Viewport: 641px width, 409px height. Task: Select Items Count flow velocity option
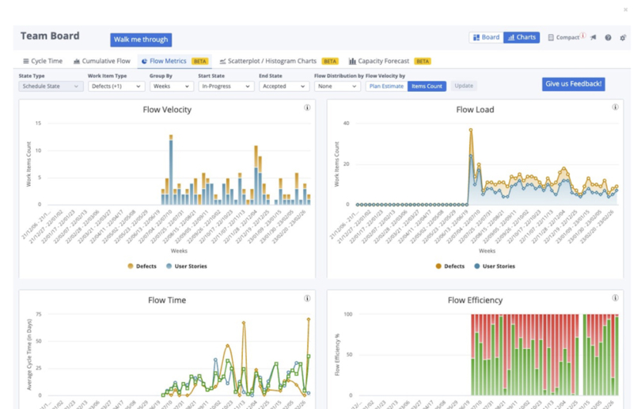coord(427,86)
